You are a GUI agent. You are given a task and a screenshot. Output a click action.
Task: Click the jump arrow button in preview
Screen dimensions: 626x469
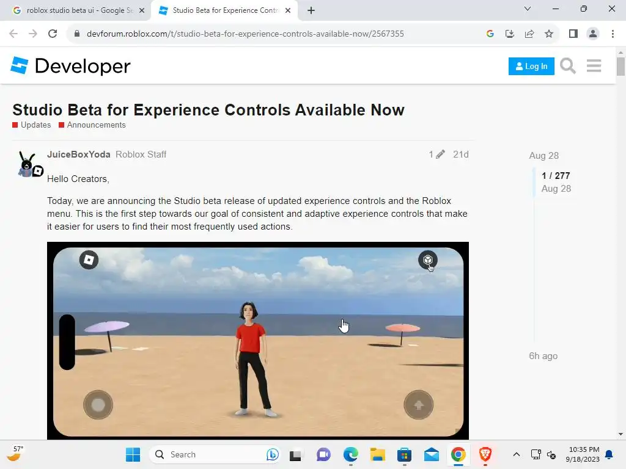(418, 405)
